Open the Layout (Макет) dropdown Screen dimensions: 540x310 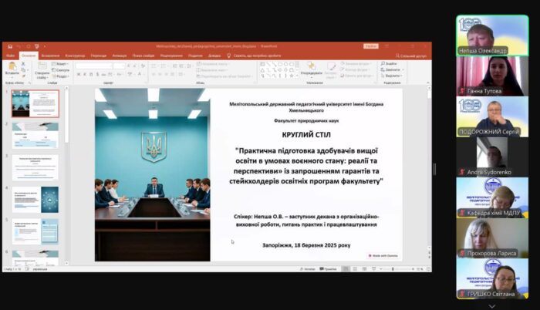tap(62, 63)
